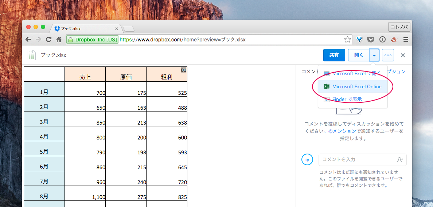Click the add-person icon in comment box
This screenshot has width=433, height=207.
click(x=400, y=160)
